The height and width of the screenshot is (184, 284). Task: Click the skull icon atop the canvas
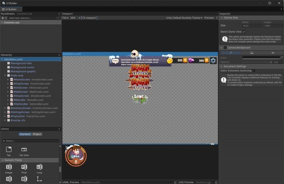135,54
